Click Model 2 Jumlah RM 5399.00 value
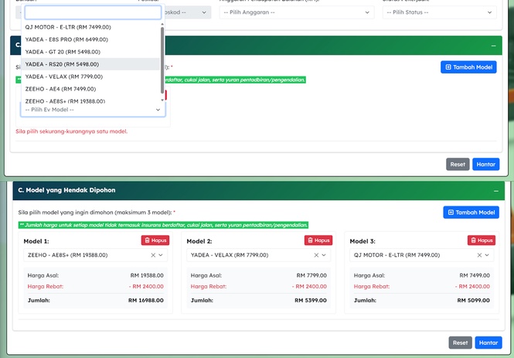This screenshot has height=358, width=514. pyautogui.click(x=311, y=300)
